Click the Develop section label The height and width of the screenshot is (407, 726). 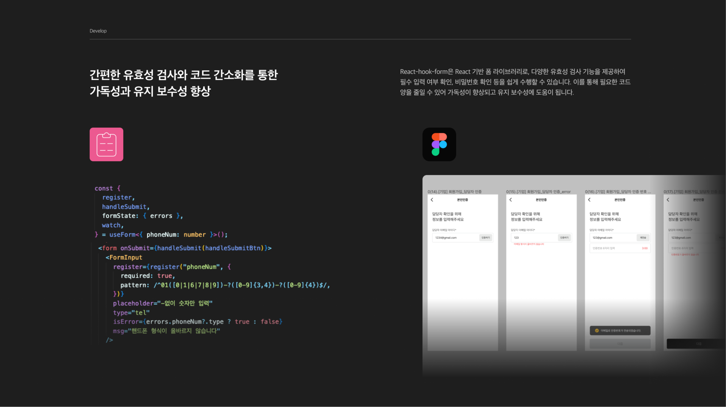pos(98,31)
